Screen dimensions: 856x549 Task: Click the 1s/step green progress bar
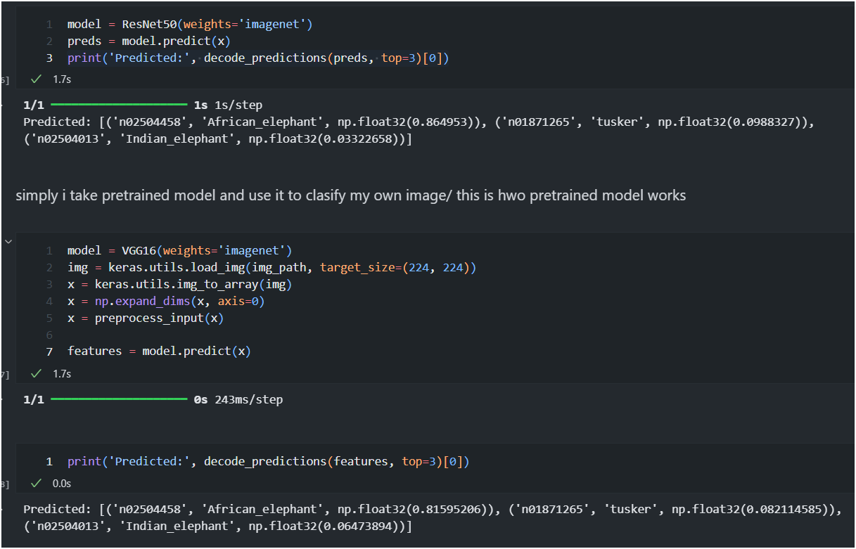pyautogui.click(x=118, y=105)
